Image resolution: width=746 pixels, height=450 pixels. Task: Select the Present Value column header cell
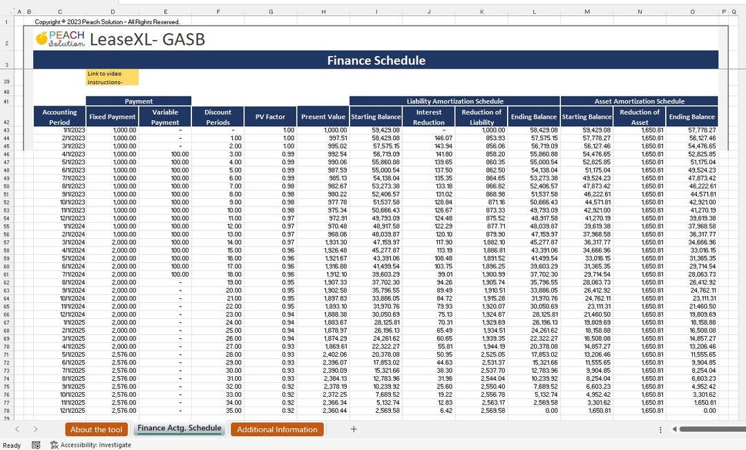[x=323, y=116]
